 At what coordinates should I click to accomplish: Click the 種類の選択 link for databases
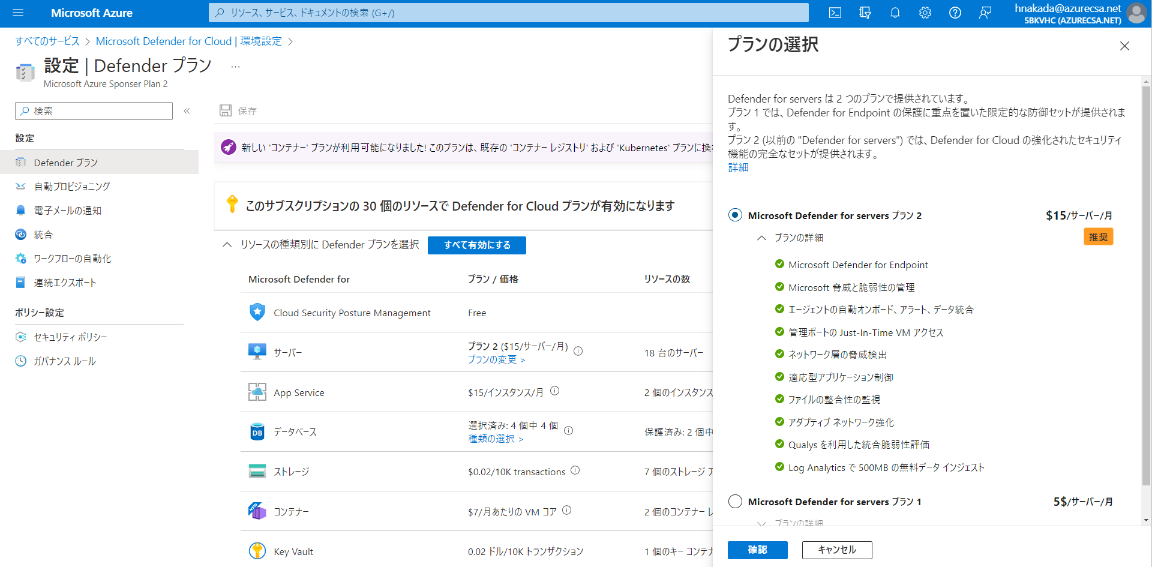496,439
